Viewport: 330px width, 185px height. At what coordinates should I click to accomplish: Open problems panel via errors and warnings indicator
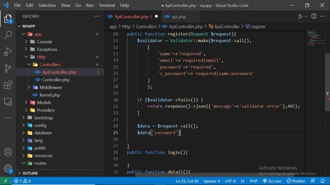[22, 181]
